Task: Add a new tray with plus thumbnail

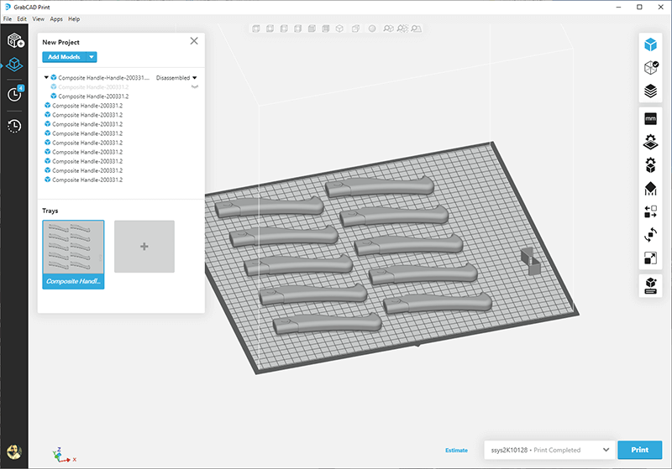Action: (144, 247)
